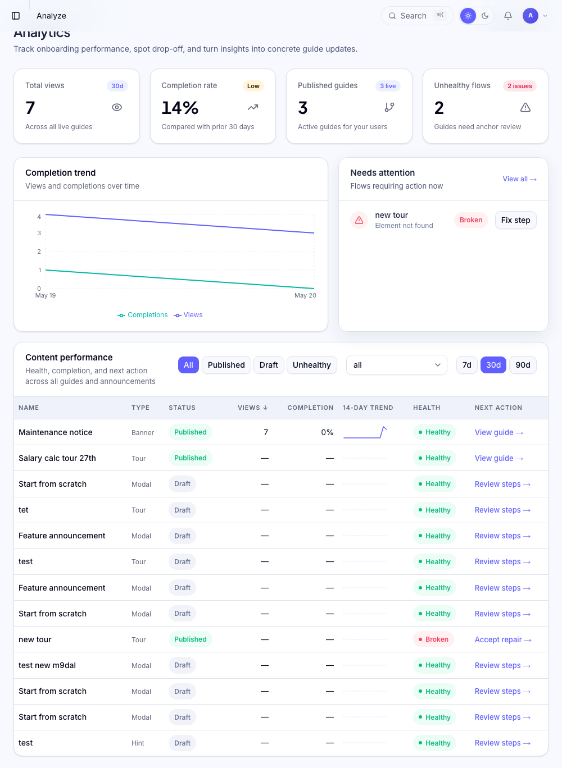This screenshot has height=768, width=562.
Task: Select the 30d time range
Action: (x=493, y=365)
